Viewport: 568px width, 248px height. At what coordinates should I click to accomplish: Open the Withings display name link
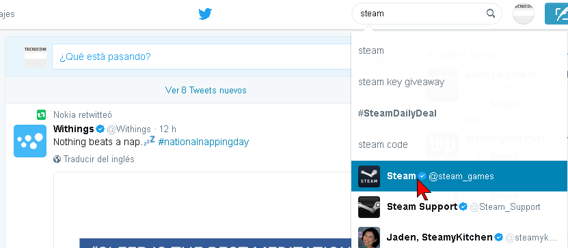click(74, 129)
